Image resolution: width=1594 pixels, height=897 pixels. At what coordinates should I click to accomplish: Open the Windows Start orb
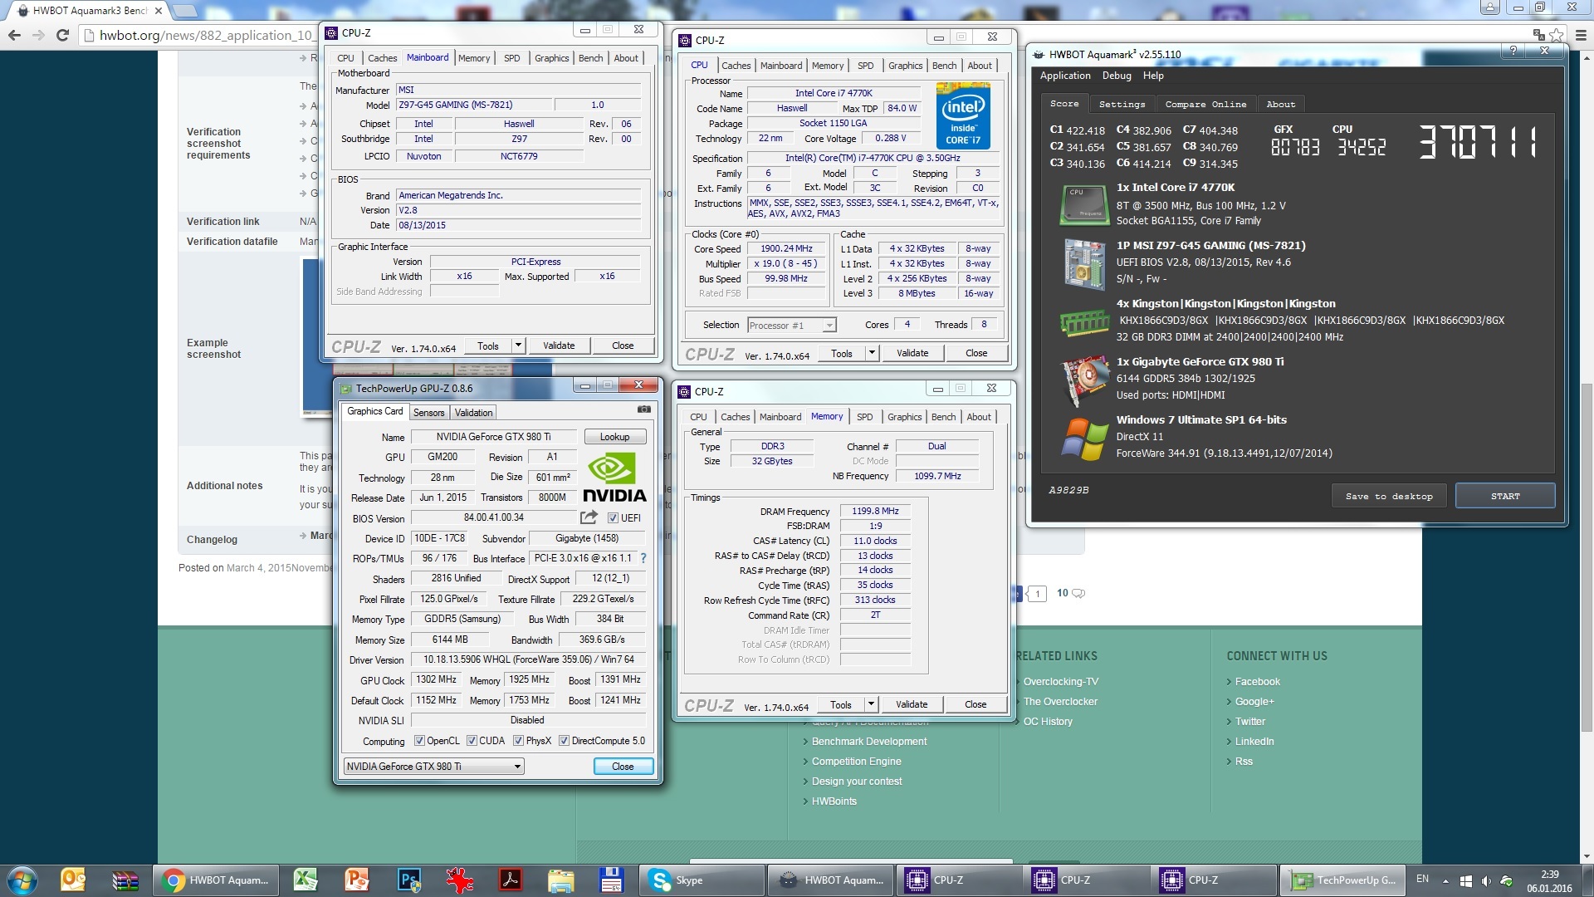click(x=22, y=880)
